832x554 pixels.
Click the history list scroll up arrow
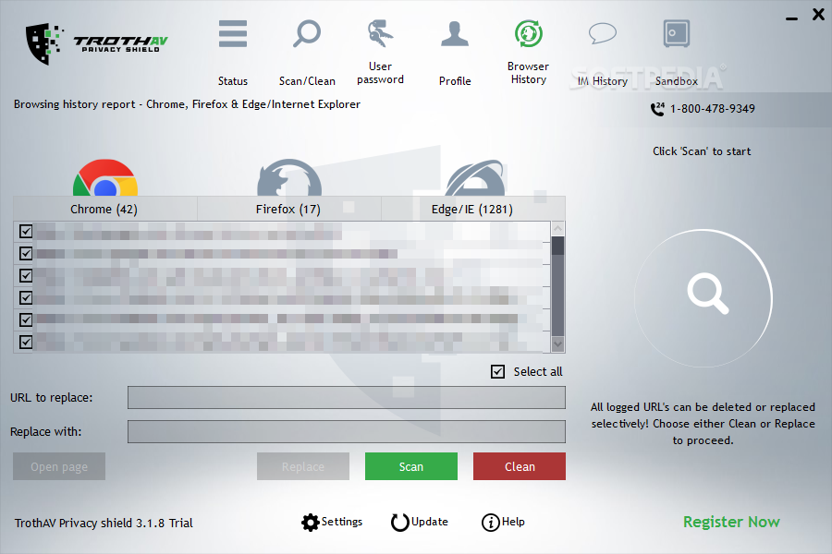tap(557, 228)
